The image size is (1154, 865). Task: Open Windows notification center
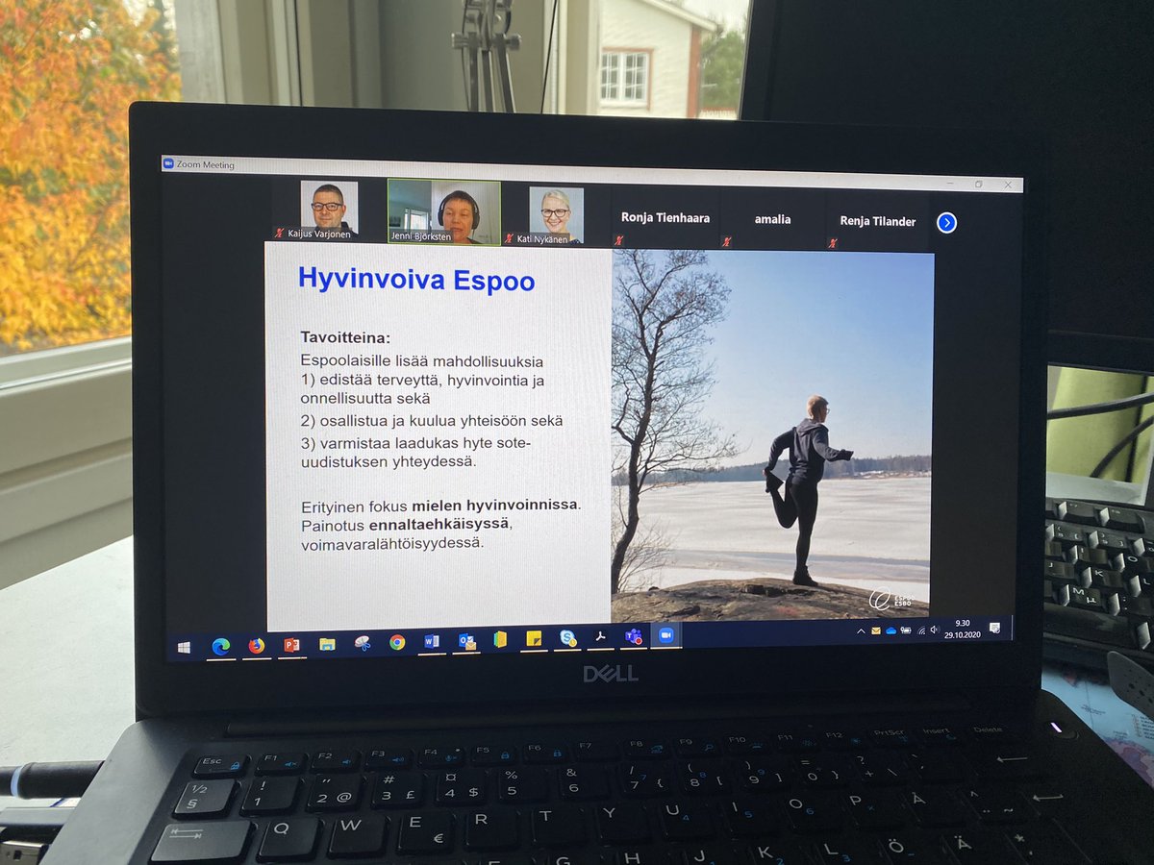point(994,628)
